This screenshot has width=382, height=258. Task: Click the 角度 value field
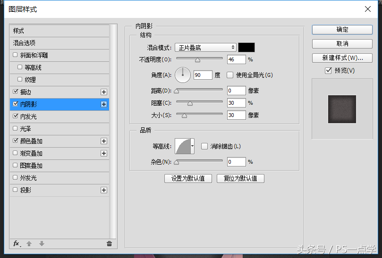tap(203, 75)
